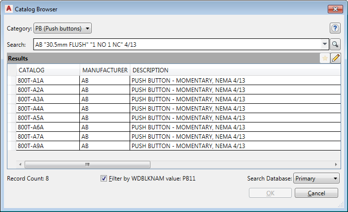
Task: Open help with the question mark icon
Action: coord(335,29)
